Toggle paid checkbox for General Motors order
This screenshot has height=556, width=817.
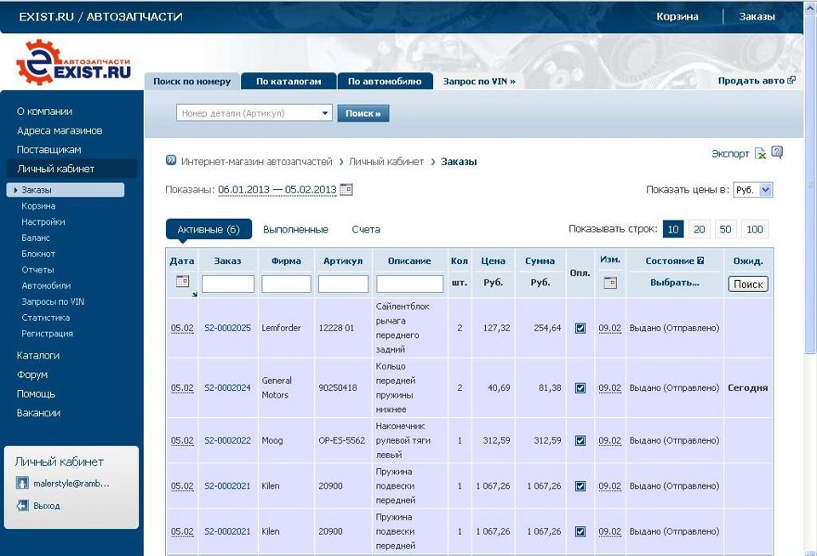[x=580, y=387]
